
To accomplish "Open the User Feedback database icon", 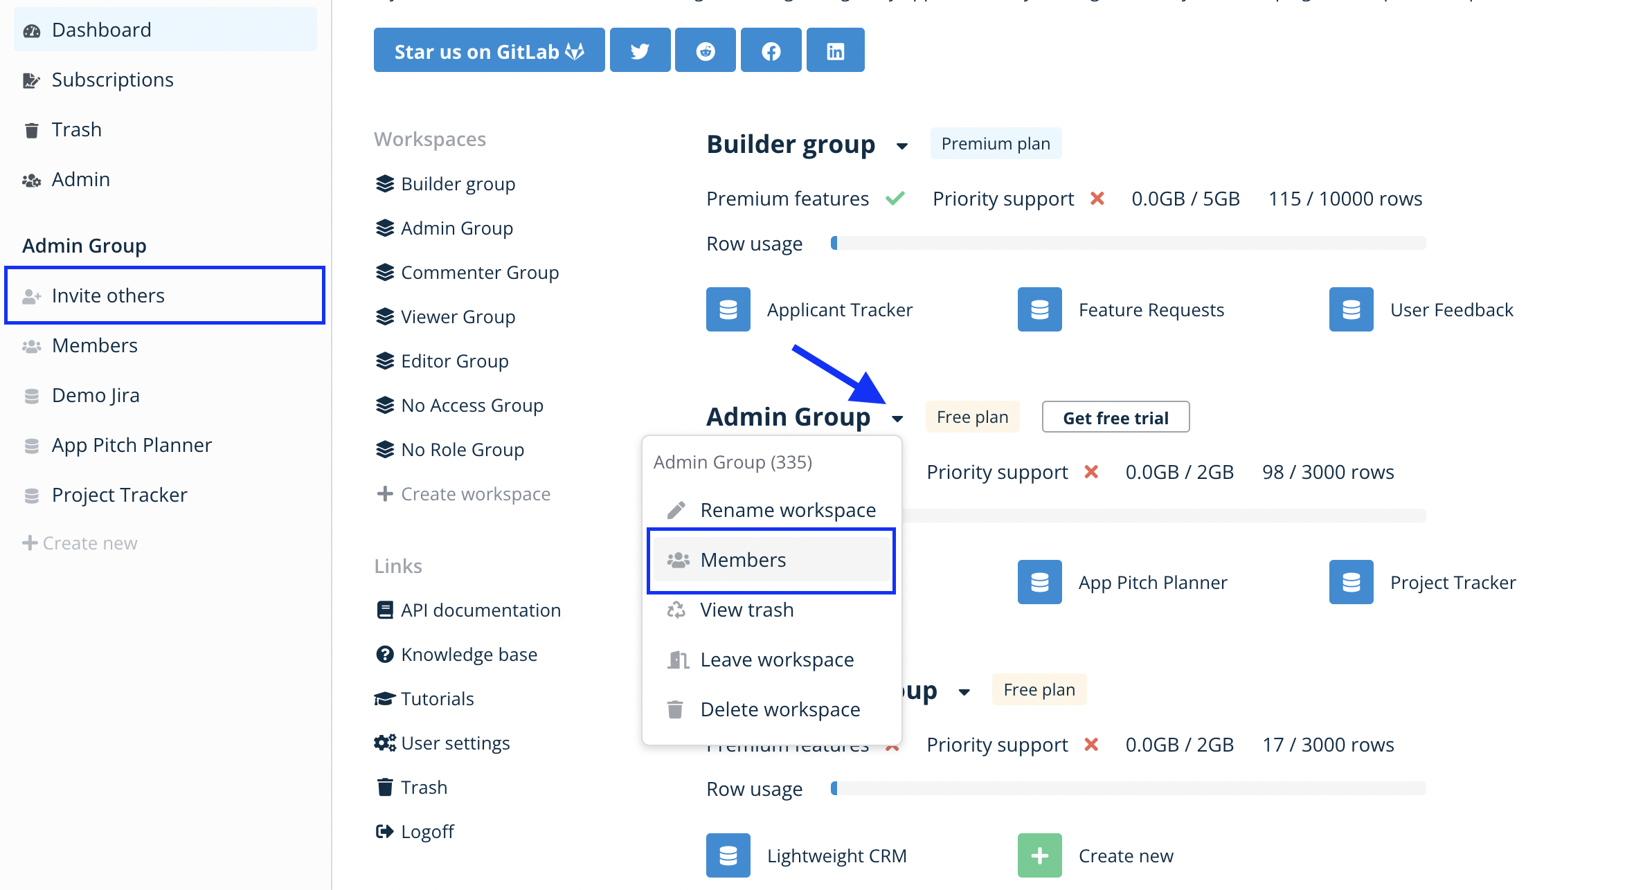I will click(1351, 309).
